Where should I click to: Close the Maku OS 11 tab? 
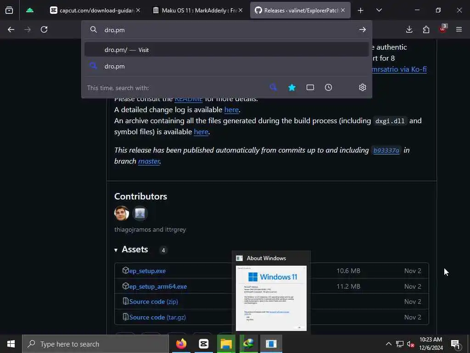241,10
